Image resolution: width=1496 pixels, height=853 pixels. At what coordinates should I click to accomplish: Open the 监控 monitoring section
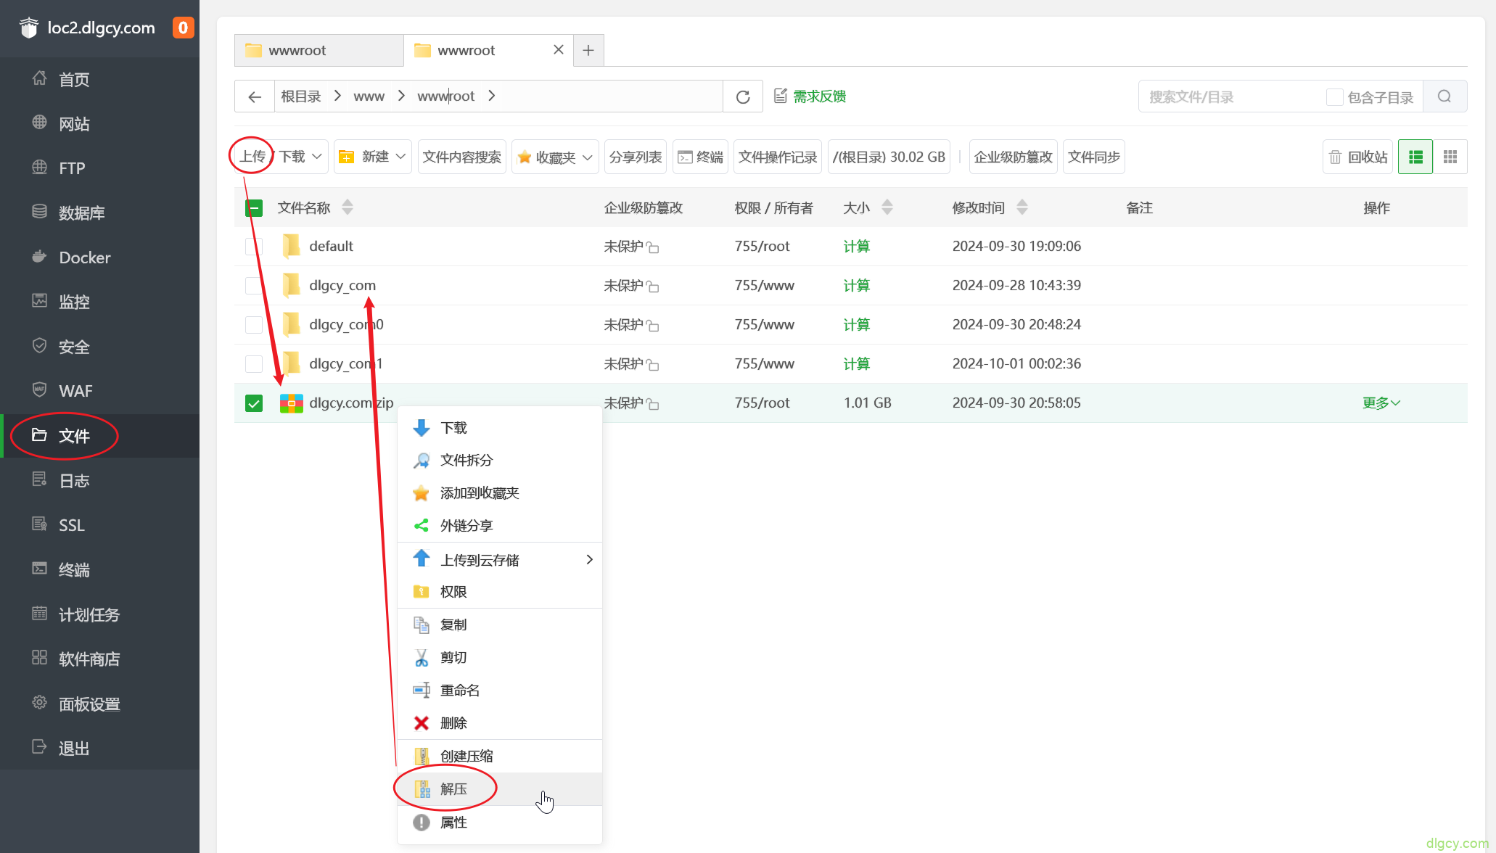tap(99, 302)
